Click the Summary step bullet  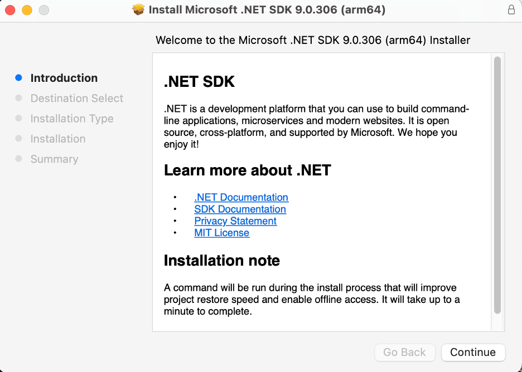point(18,159)
